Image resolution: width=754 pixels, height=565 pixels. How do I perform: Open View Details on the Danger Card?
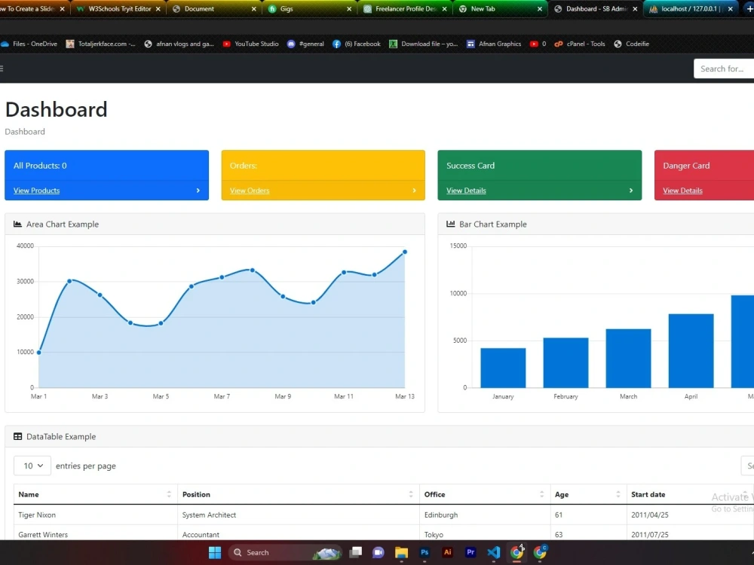pyautogui.click(x=682, y=191)
